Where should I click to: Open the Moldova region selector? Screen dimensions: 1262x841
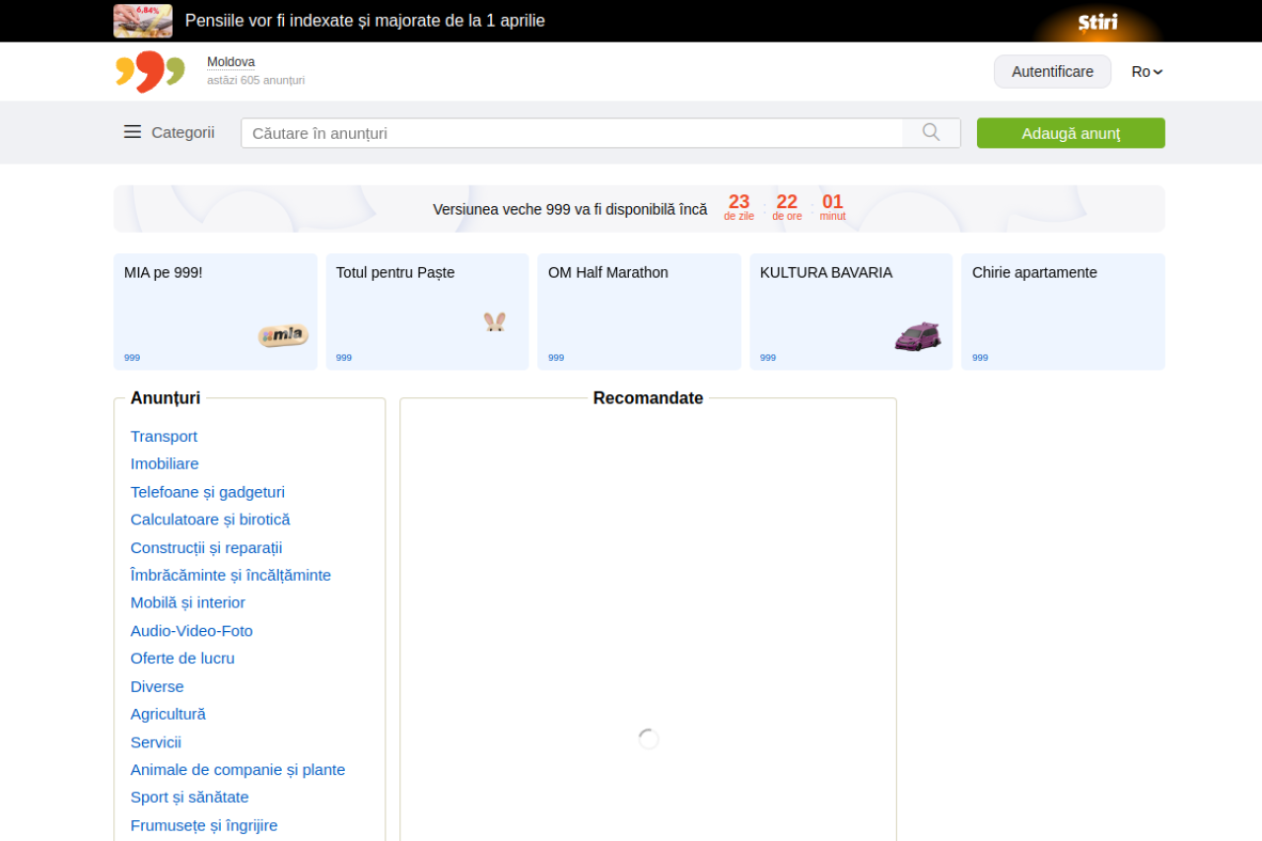[x=231, y=62]
